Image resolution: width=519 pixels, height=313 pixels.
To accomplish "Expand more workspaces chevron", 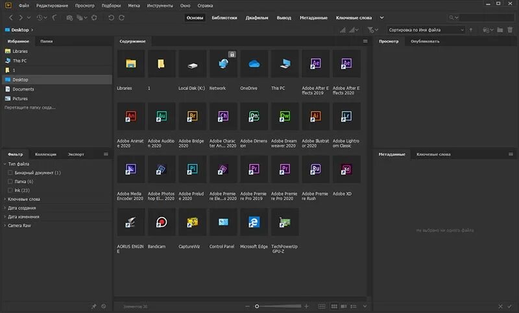I will pyautogui.click(x=381, y=17).
